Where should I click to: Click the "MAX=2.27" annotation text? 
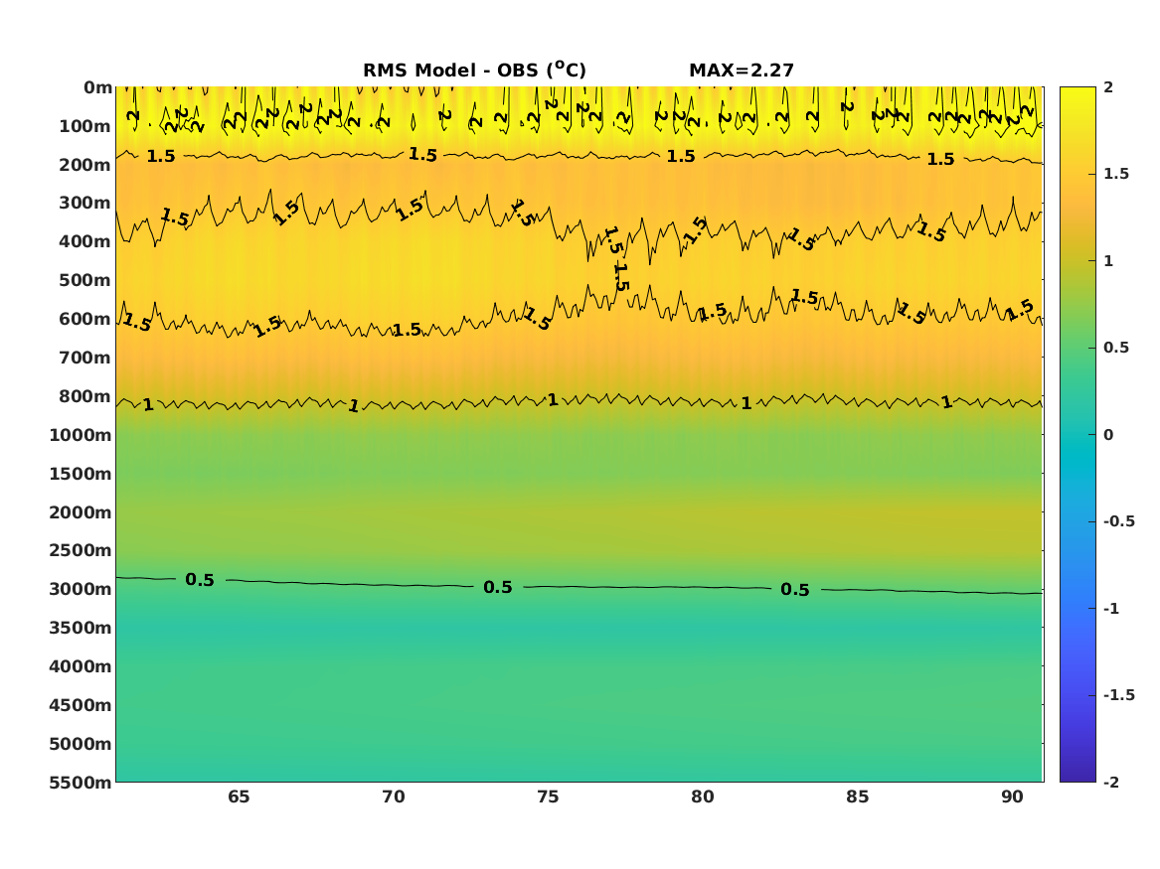(x=742, y=71)
